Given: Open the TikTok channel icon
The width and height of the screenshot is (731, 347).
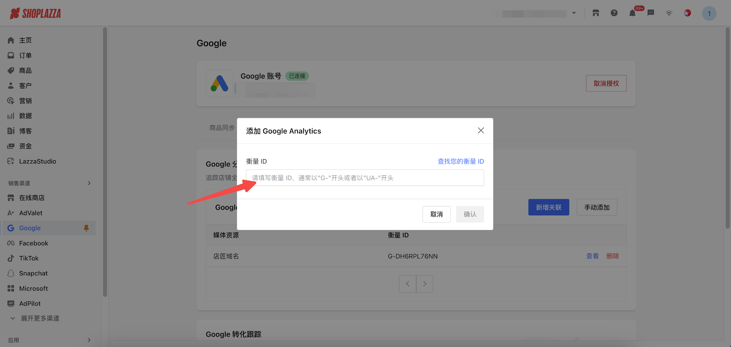Looking at the screenshot, I should pyautogui.click(x=11, y=258).
